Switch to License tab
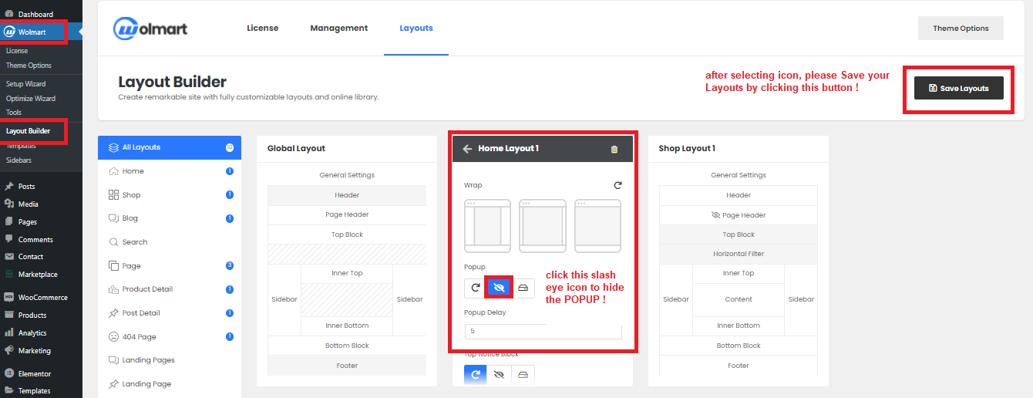Image resolution: width=1033 pixels, height=398 pixels. pyautogui.click(x=263, y=28)
